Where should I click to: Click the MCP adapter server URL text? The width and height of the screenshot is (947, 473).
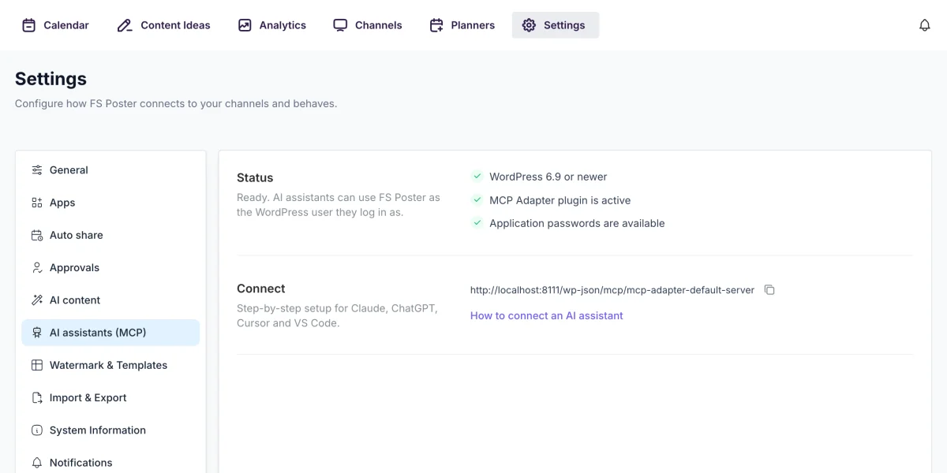[612, 290]
